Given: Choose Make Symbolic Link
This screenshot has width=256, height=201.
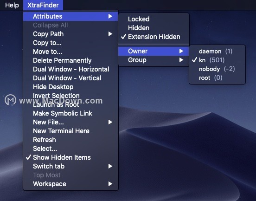Looking at the screenshot, I should pyautogui.click(x=70, y=113).
